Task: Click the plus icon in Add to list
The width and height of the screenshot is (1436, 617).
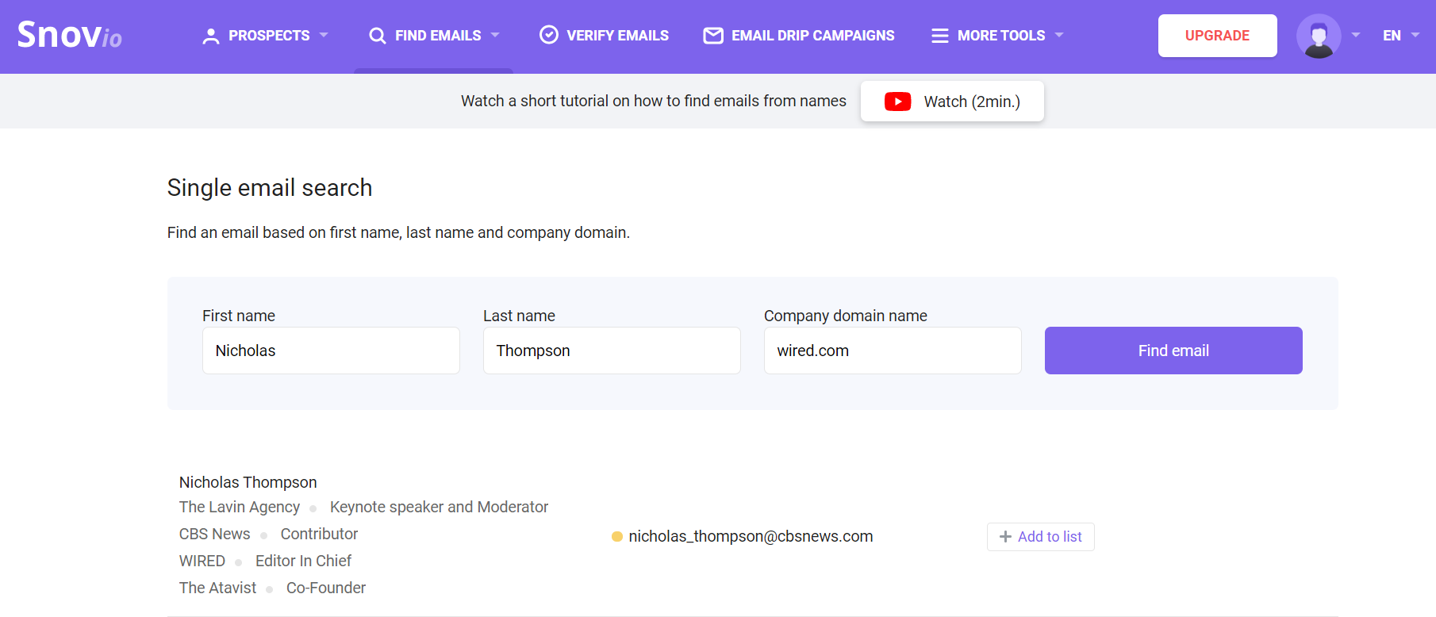Action: coord(1005,537)
